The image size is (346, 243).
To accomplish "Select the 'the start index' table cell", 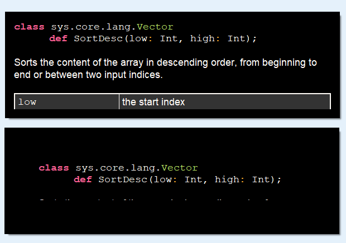I will 224,102.
